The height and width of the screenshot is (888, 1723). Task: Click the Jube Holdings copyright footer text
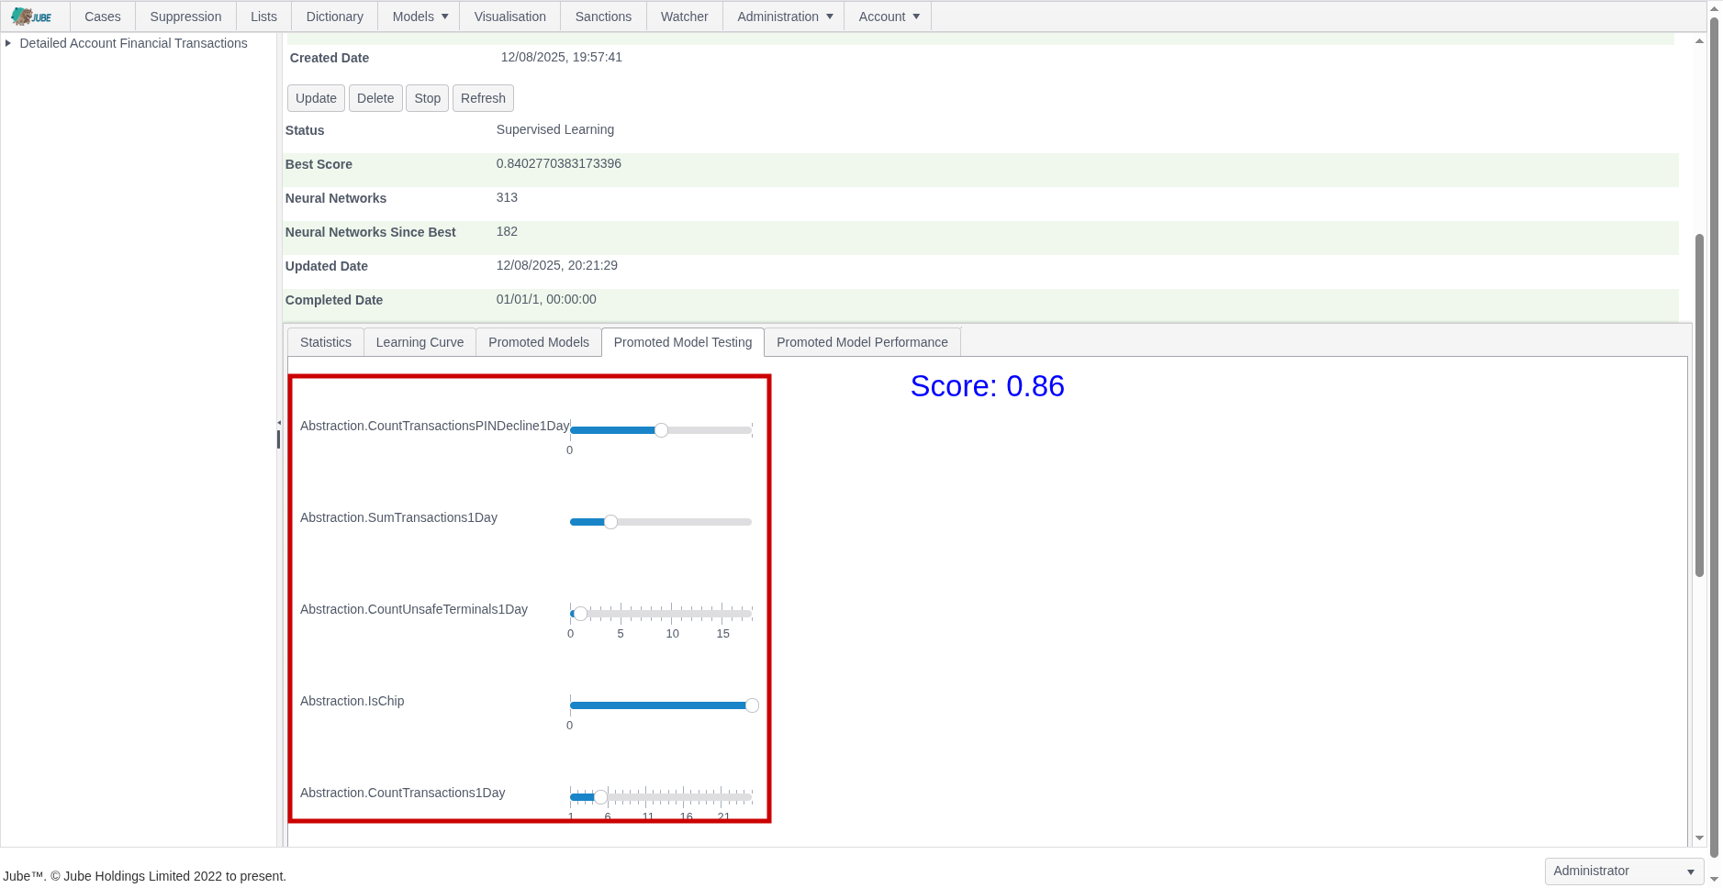coord(145,876)
